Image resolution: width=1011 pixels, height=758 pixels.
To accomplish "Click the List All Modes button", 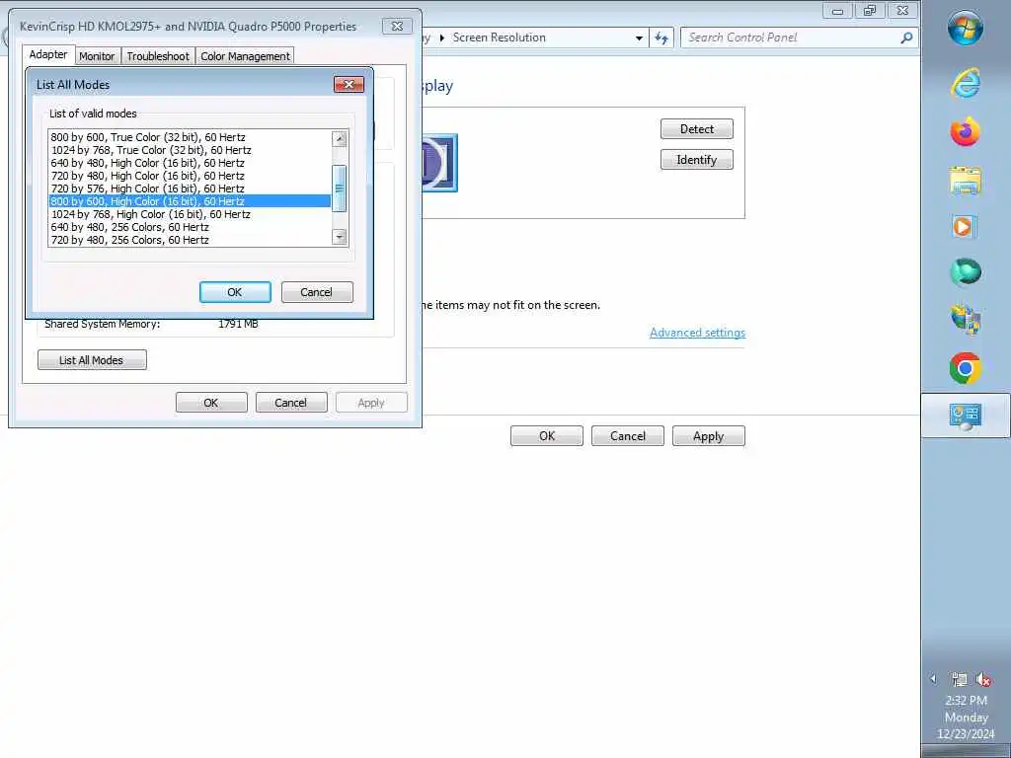I will click(92, 360).
